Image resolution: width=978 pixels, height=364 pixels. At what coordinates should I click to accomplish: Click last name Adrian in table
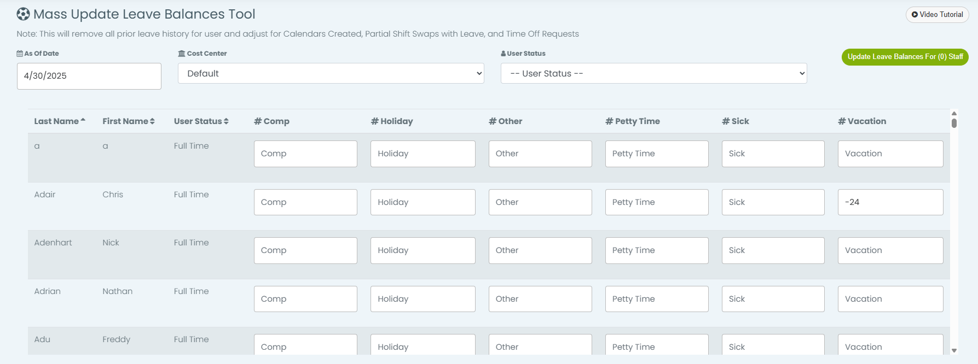click(x=47, y=291)
